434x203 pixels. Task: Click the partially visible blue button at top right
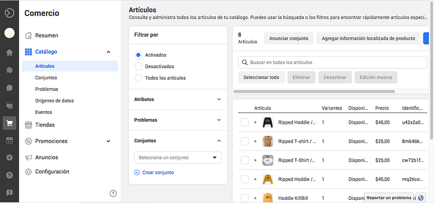[426, 39]
